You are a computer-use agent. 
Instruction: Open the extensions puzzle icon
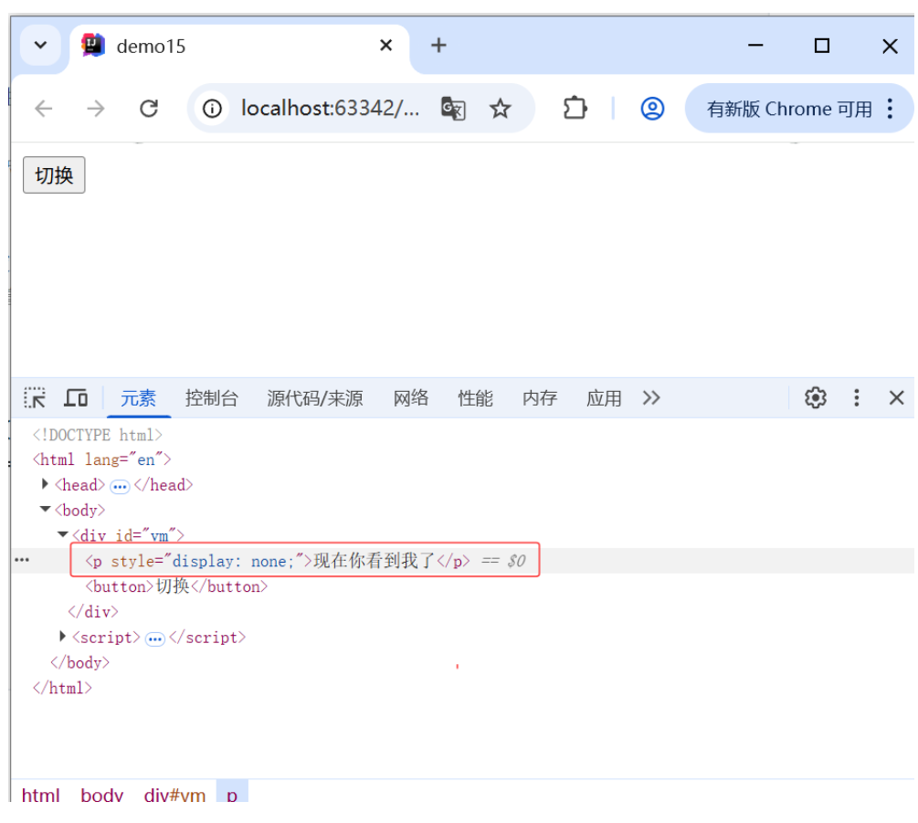[575, 109]
